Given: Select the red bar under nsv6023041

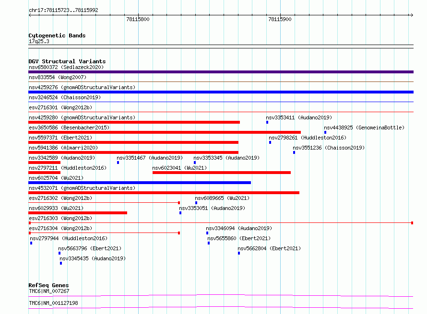Looking at the screenshot, I should (x=222, y=173).
